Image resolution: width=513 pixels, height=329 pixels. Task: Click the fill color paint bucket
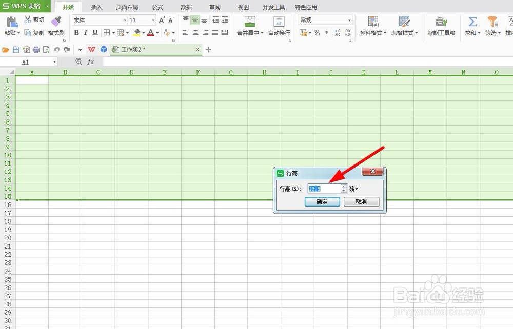point(137,32)
